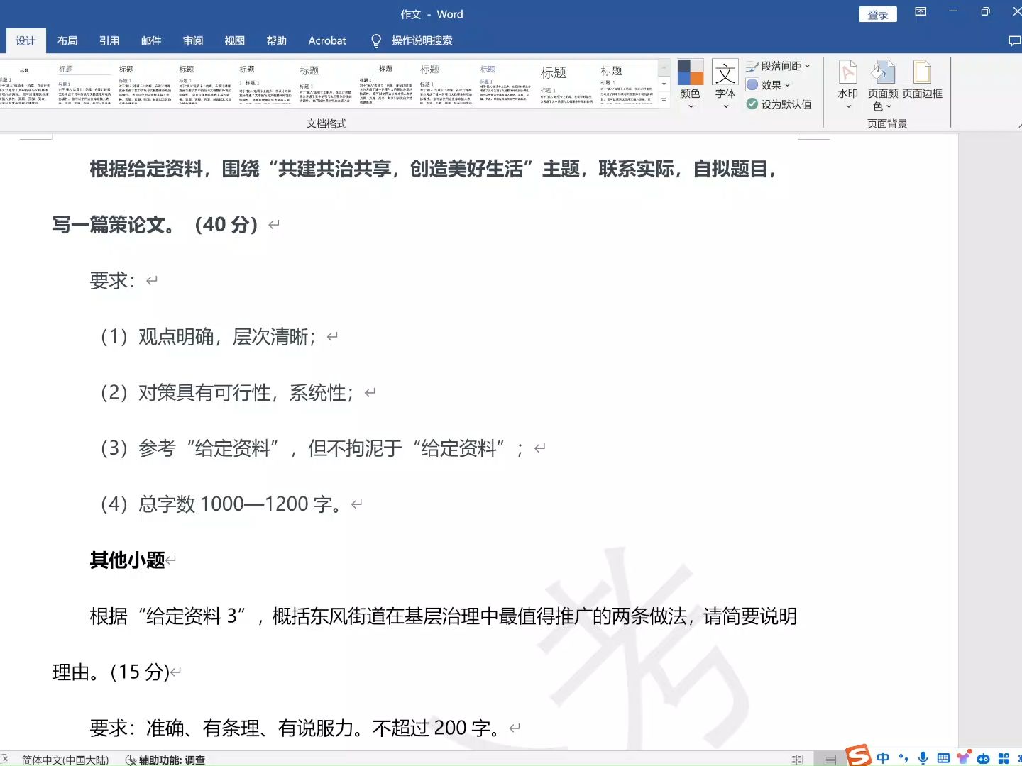Click the text 理由。(15 分)

(x=111, y=672)
